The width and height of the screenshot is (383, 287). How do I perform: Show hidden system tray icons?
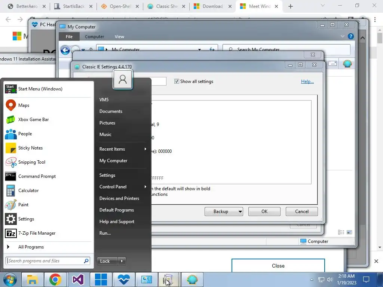[x=312, y=280]
